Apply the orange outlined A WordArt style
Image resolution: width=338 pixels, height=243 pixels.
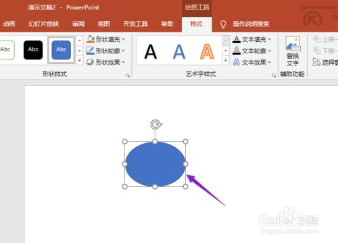click(207, 51)
